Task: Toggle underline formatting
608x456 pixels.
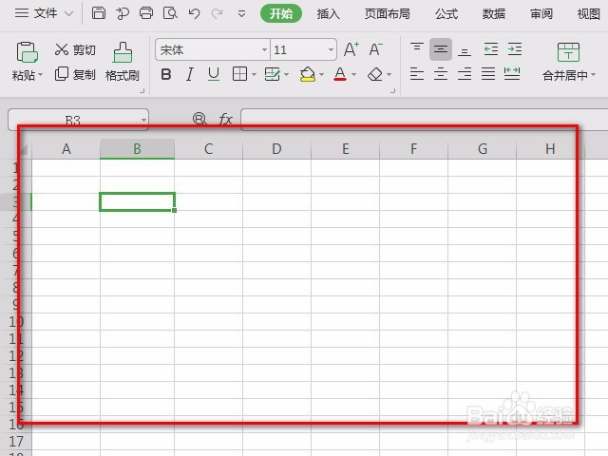Action: (214, 74)
